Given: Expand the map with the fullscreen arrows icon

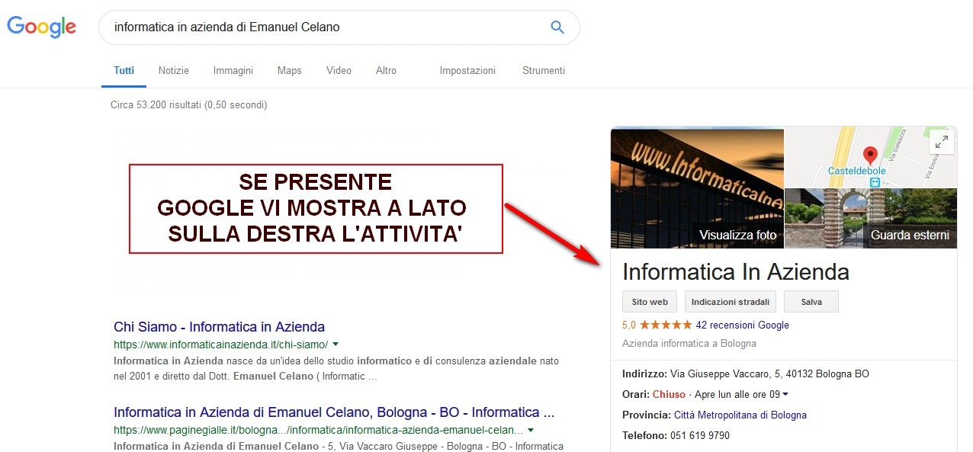Looking at the screenshot, I should point(942,142).
